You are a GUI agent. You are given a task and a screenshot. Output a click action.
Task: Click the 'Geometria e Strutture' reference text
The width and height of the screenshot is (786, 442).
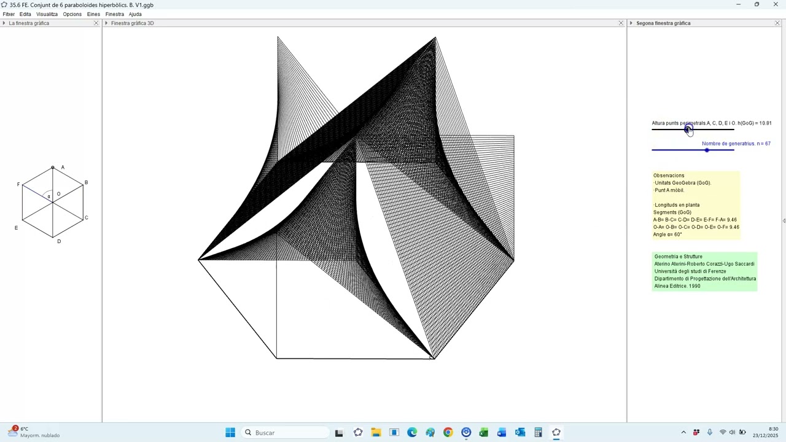click(678, 257)
